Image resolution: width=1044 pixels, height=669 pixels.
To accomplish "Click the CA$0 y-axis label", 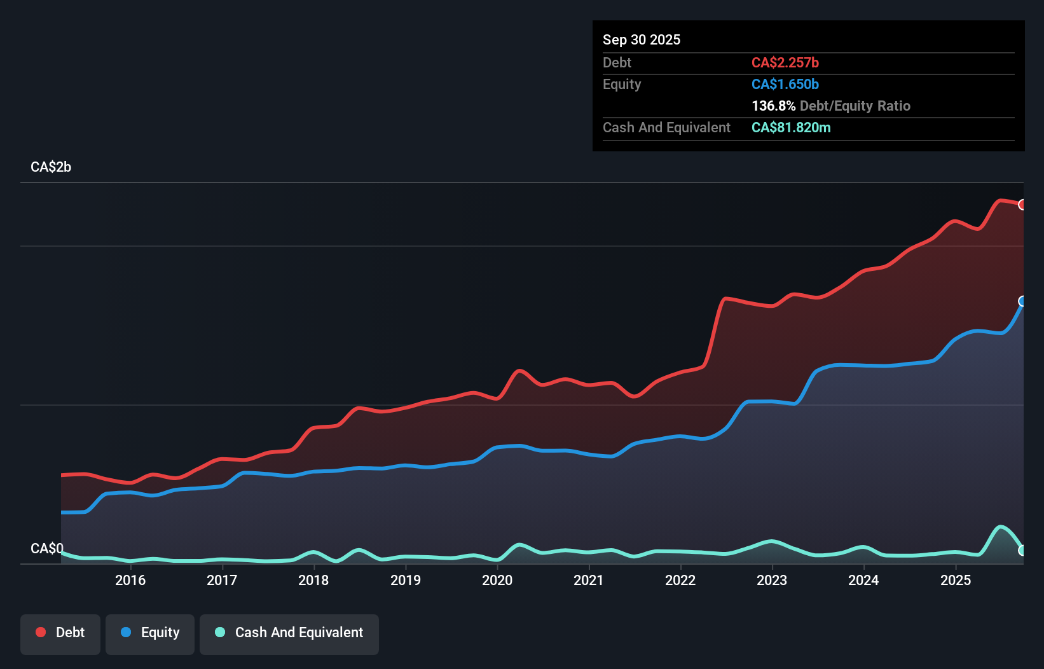I will pos(47,548).
